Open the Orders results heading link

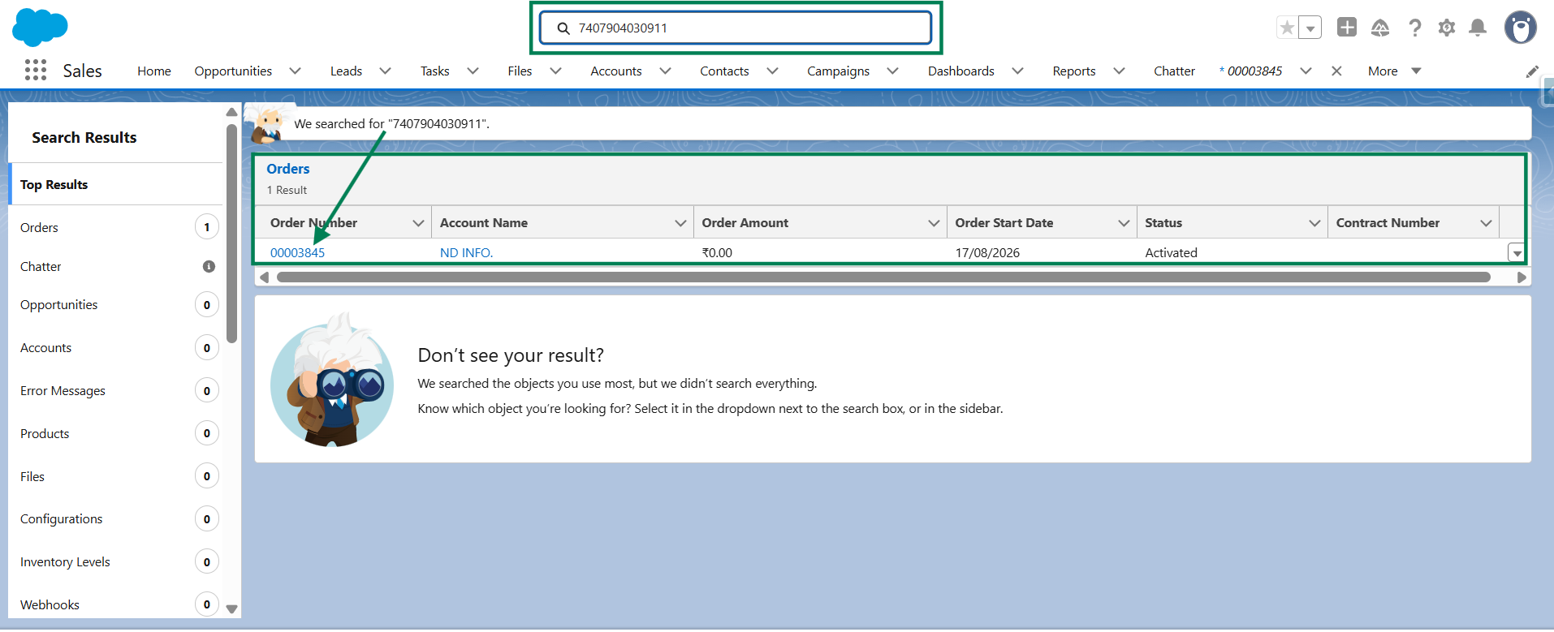(288, 169)
